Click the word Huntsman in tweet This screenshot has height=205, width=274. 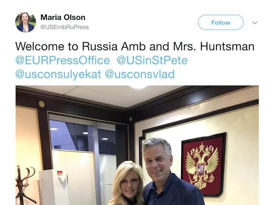[x=227, y=46]
